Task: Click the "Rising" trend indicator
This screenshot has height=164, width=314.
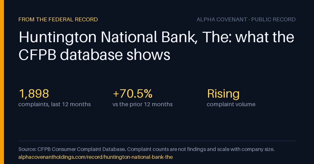Action: click(x=223, y=94)
